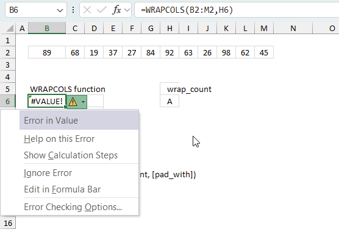The image size is (339, 229).
Task: Click the Select All corner triangle
Action: tap(9, 28)
